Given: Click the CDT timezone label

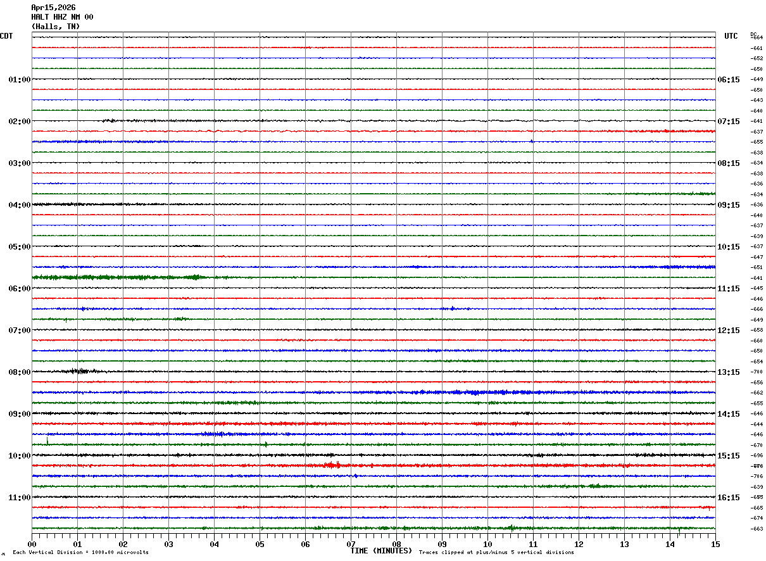Looking at the screenshot, I should click(6, 36).
